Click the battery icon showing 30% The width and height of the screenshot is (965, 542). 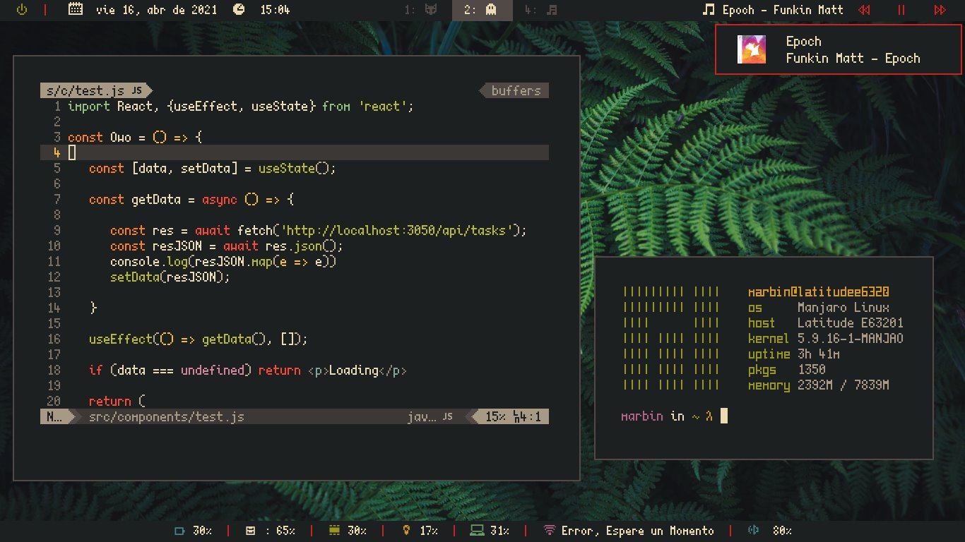179,531
